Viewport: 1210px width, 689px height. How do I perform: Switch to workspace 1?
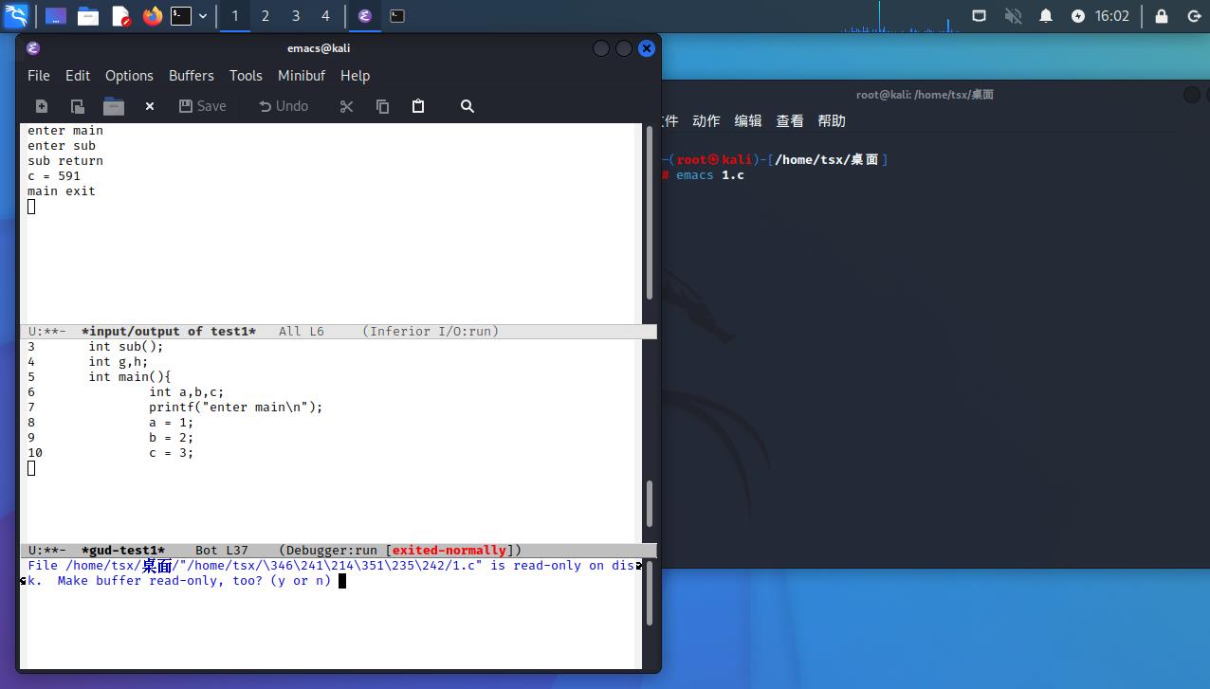(235, 16)
